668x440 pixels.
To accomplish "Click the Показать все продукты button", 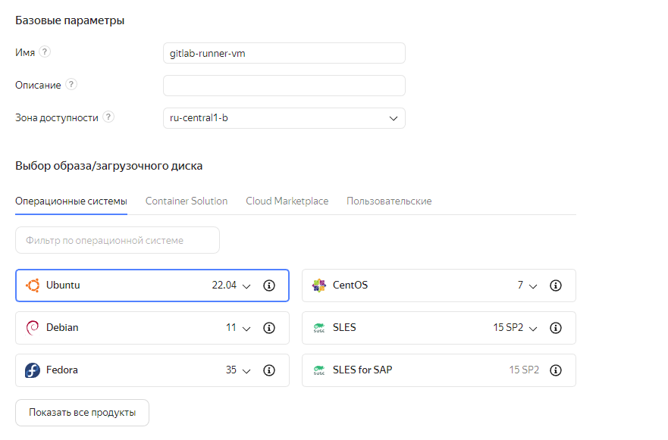I will [x=82, y=413].
